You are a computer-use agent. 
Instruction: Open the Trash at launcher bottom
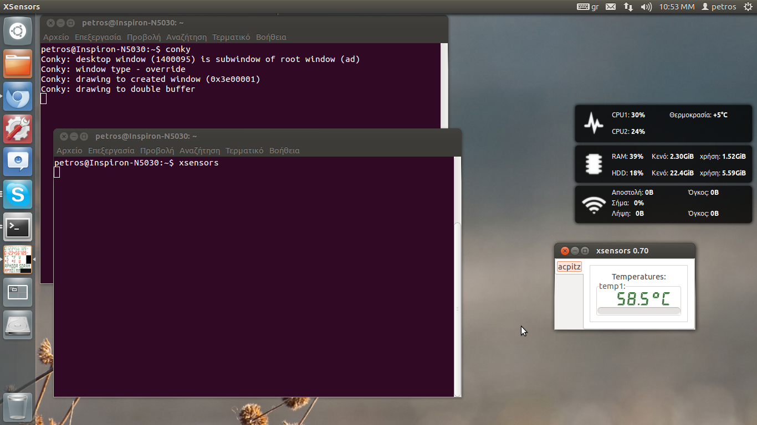[18, 407]
